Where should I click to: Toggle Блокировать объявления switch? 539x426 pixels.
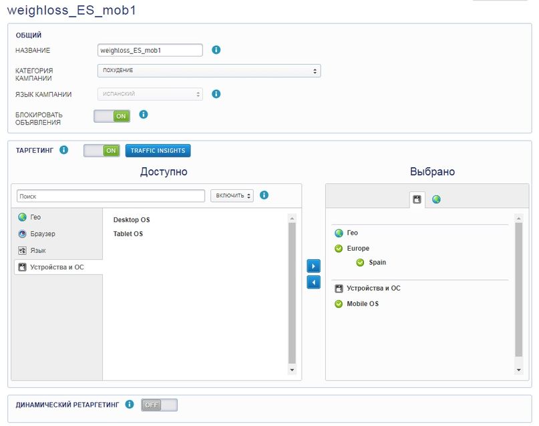pos(112,116)
